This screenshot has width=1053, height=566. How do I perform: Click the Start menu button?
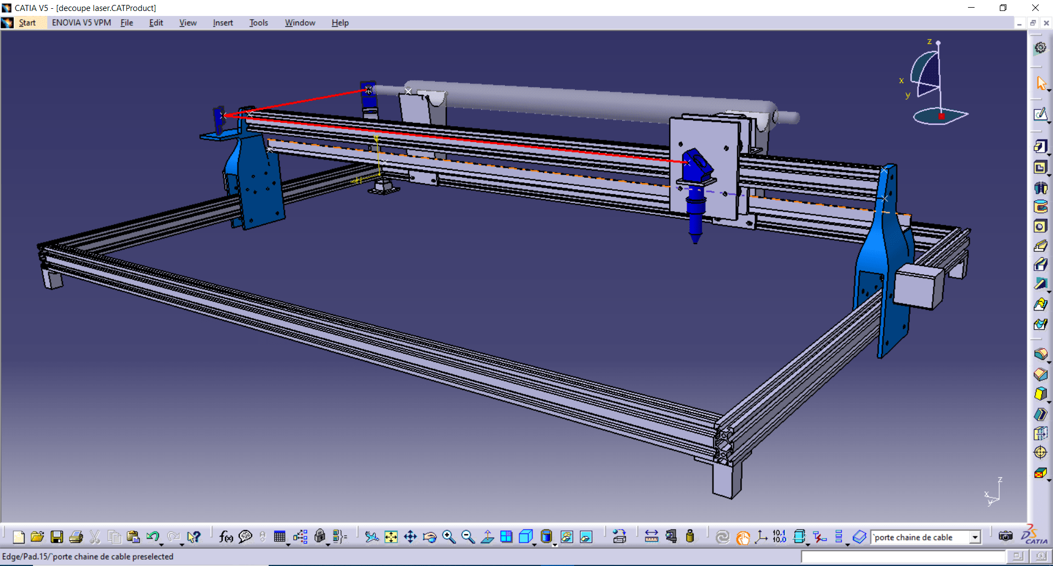coord(27,22)
